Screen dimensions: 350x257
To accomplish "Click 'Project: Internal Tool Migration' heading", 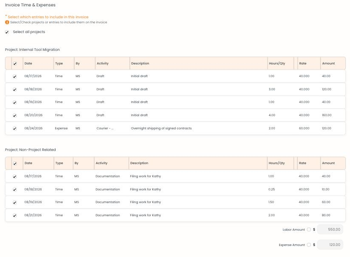I will 32,50.
